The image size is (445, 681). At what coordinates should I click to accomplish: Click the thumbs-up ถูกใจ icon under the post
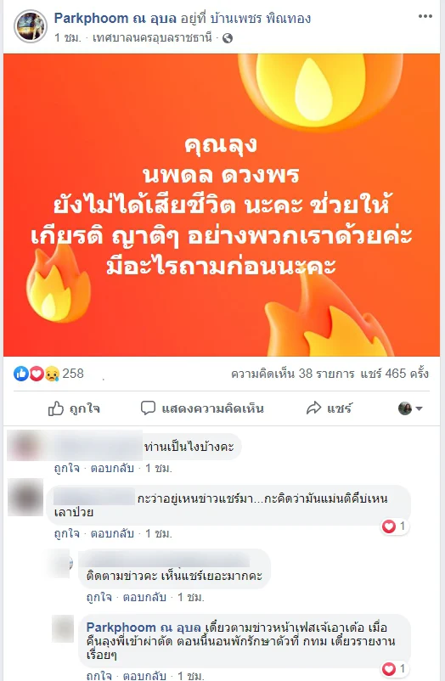tap(56, 408)
